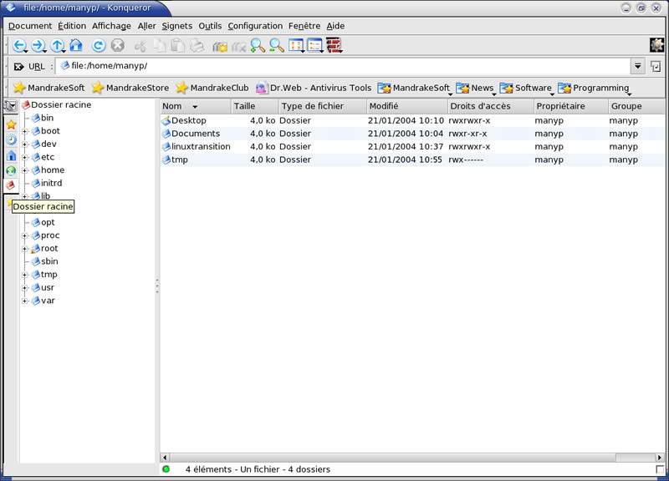Screen dimensions: 669x481
Task: Click the animated gear icon at toolbar end
Action: coord(656,45)
